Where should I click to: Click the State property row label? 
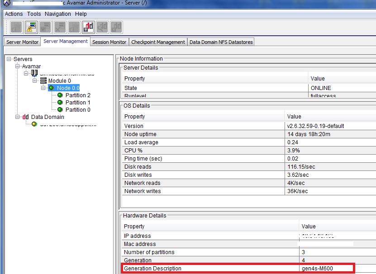[131, 88]
